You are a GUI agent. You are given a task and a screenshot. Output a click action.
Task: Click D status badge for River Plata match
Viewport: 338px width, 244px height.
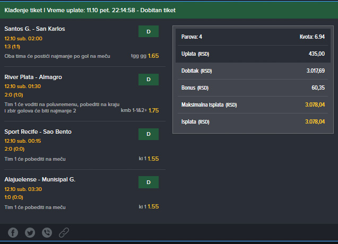[149, 80]
